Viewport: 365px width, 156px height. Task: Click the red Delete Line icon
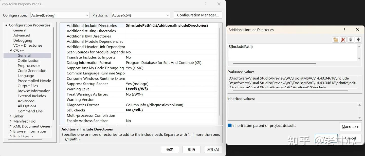343,40
